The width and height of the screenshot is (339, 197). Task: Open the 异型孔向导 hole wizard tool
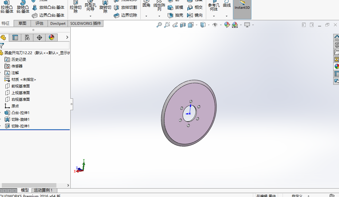(90, 6)
